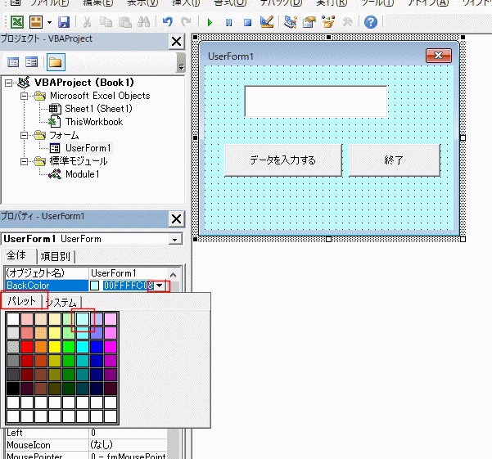
Task: Select the MouseIcon property row
Action: point(86,445)
